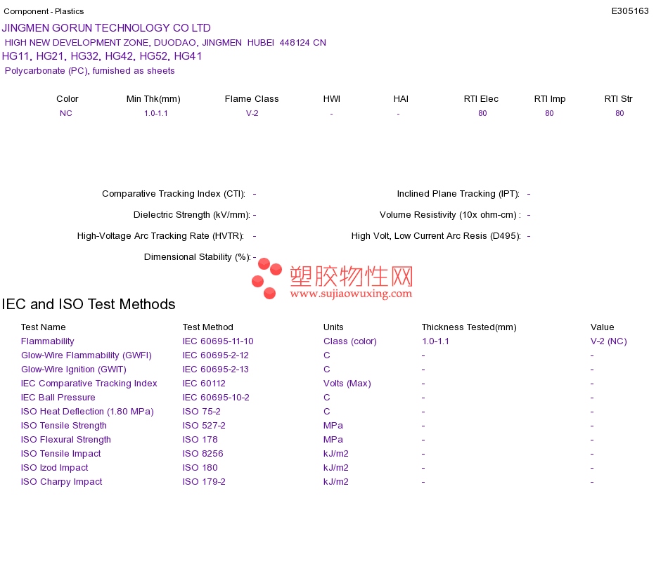This screenshot has width=668, height=562.
Task: Select the HIGH NEW DEVELOPMENT ZONE address line
Action: [165, 43]
